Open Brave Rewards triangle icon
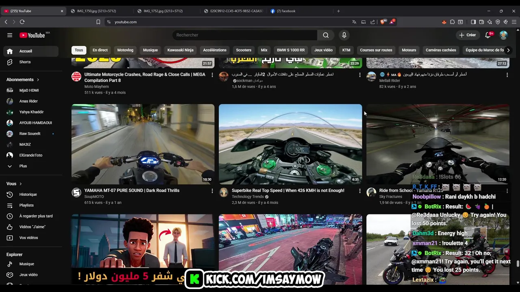This screenshot has height=292, width=520. (x=392, y=22)
